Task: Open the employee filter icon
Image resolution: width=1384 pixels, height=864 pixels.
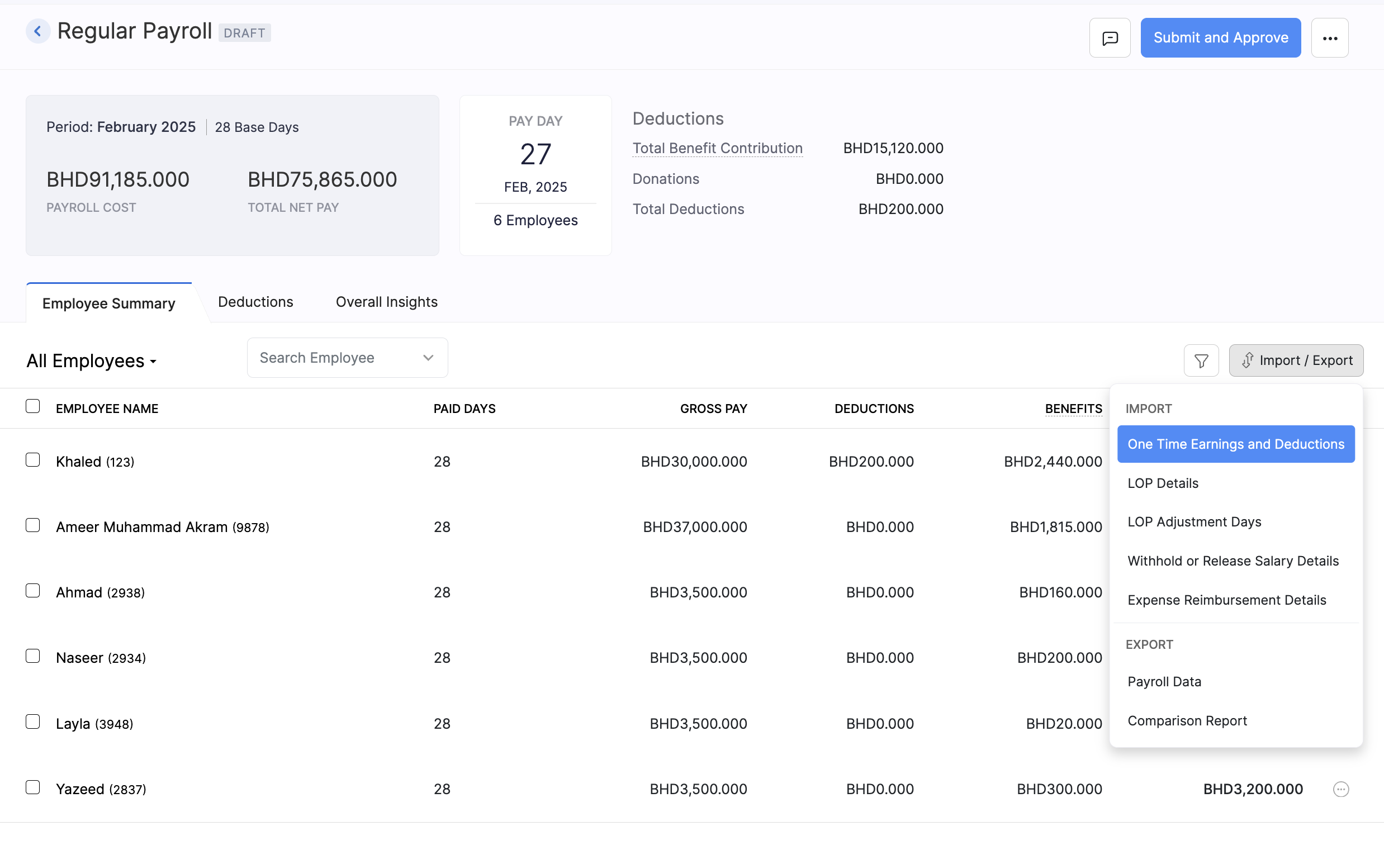Action: click(1201, 360)
